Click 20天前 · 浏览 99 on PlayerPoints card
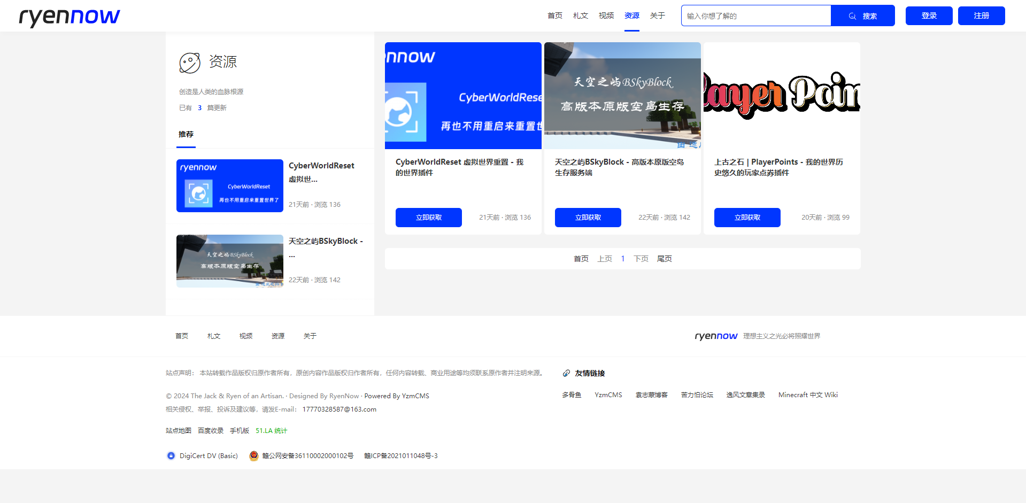Image resolution: width=1026 pixels, height=503 pixels. (825, 218)
